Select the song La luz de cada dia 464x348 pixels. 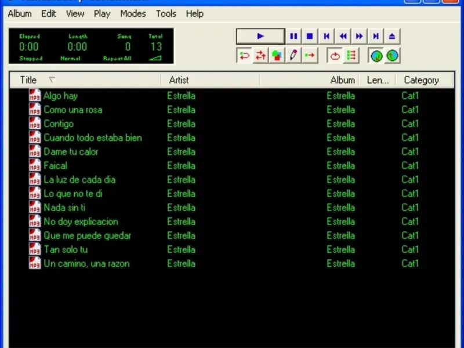79,180
